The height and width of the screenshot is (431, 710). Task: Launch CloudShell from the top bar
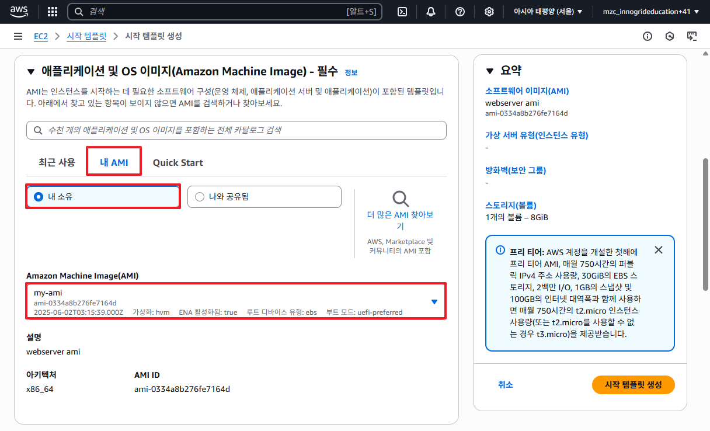click(402, 12)
